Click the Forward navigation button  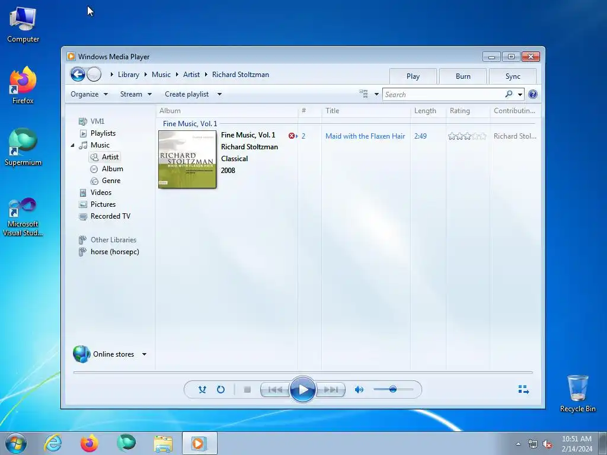(x=94, y=74)
